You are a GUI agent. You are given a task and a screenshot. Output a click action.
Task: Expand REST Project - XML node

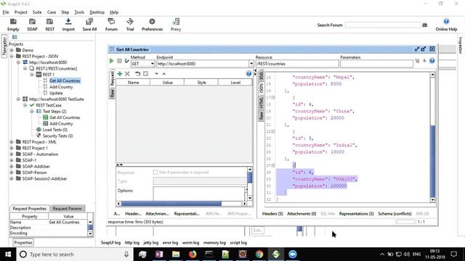12,142
